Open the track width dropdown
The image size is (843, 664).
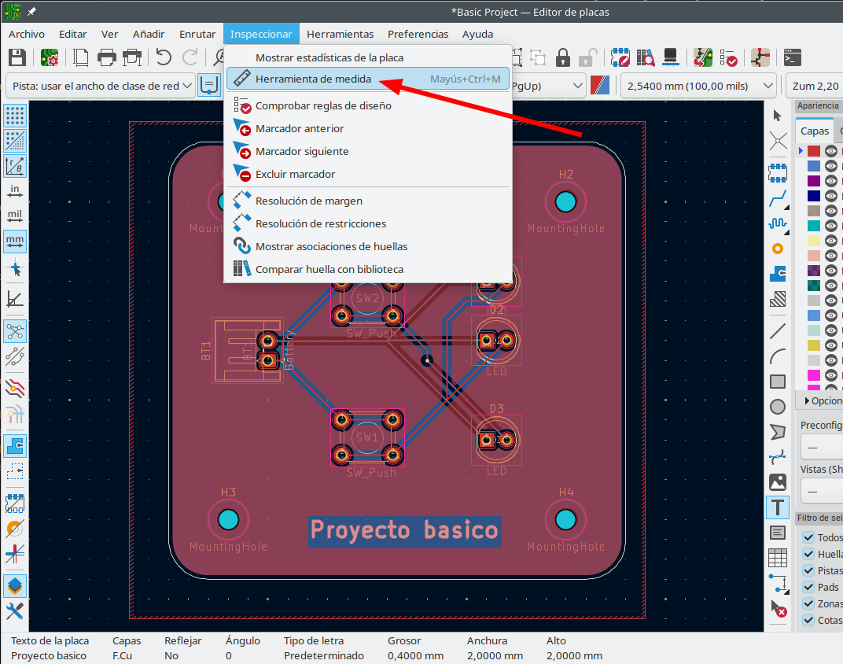coord(101,86)
